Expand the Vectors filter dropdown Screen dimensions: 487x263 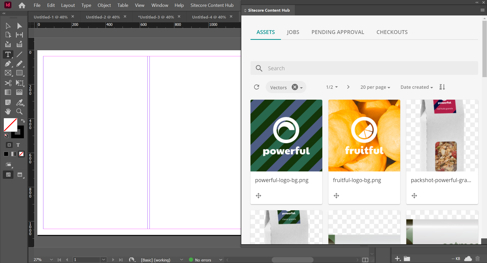coord(301,87)
